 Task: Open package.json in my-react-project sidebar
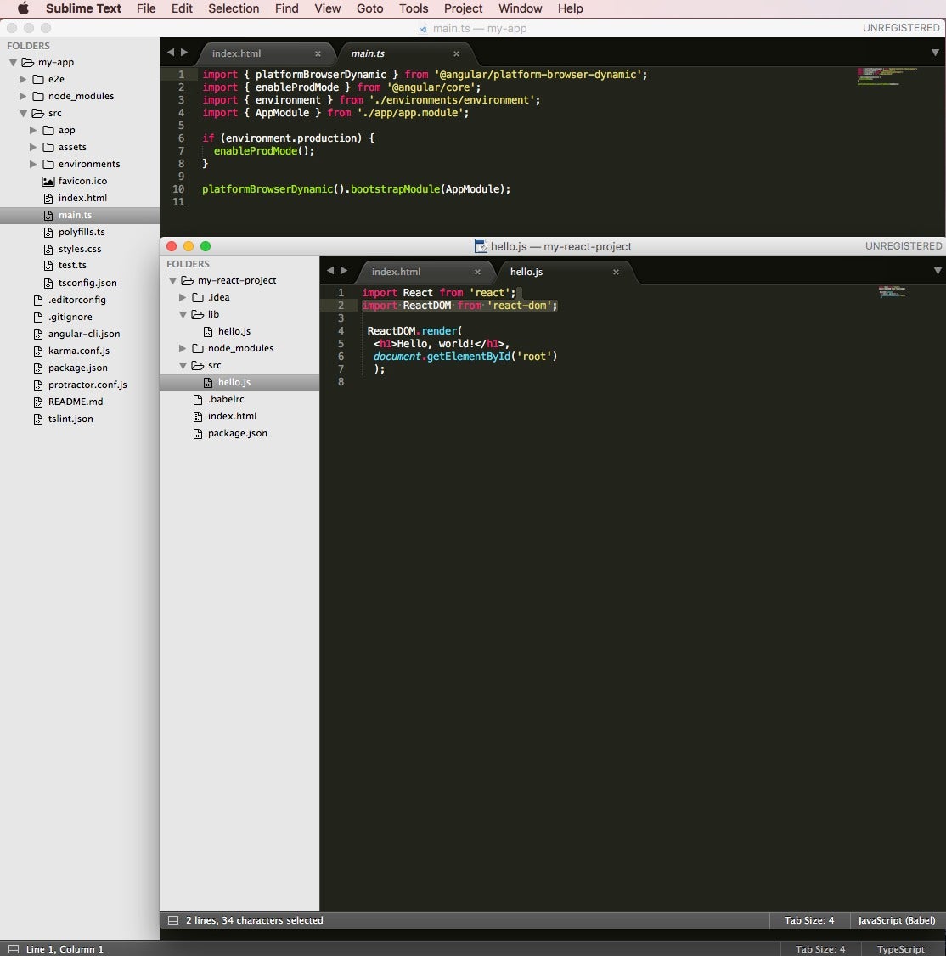click(237, 433)
